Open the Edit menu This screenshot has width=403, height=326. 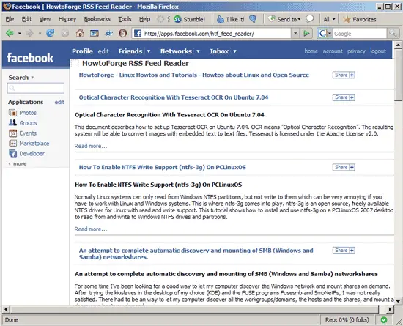pos(26,19)
